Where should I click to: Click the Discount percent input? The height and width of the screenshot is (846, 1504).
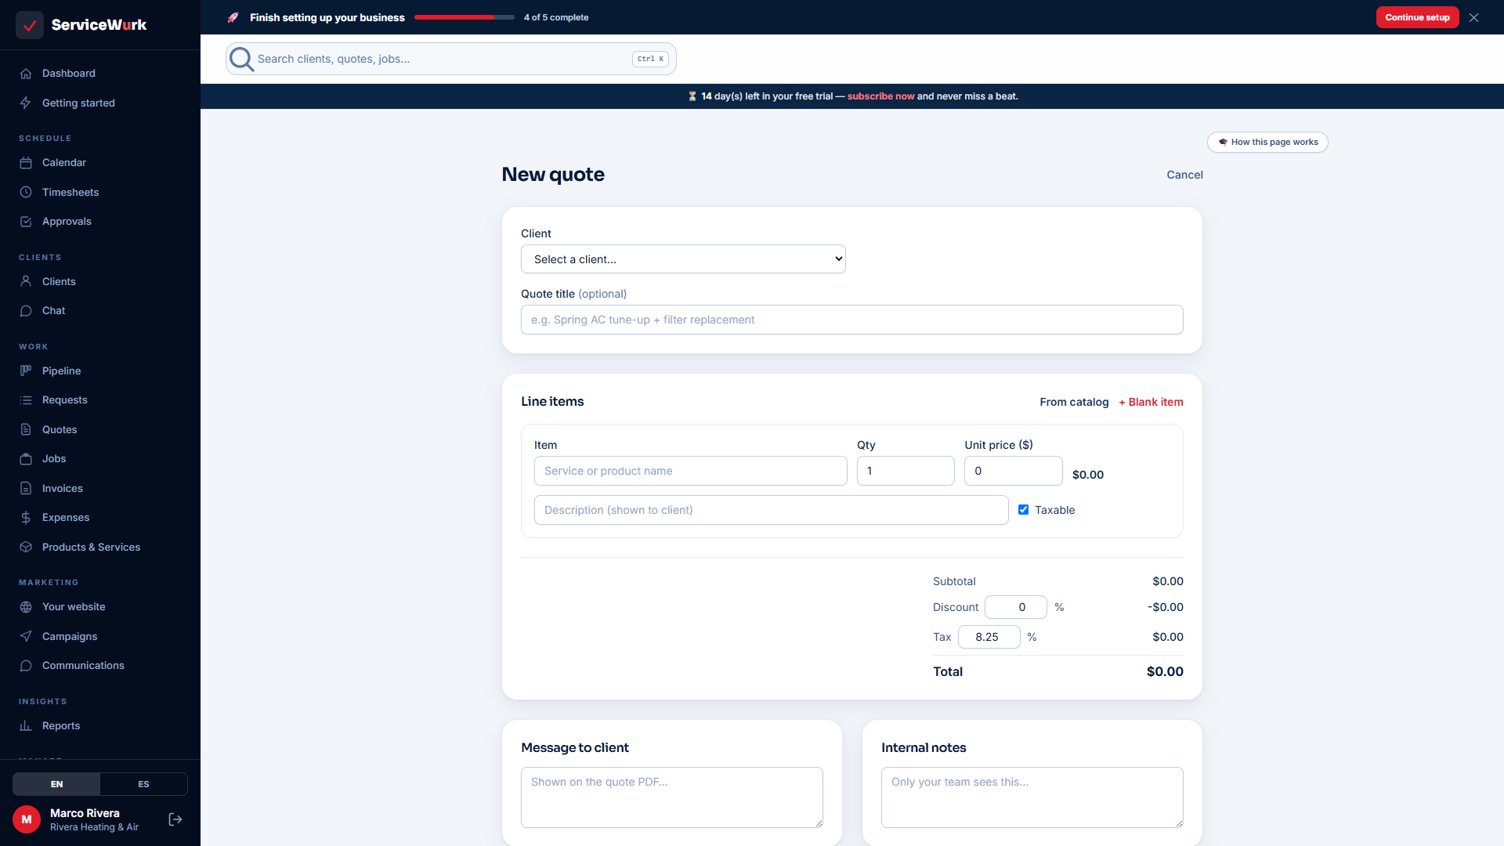(x=1015, y=607)
